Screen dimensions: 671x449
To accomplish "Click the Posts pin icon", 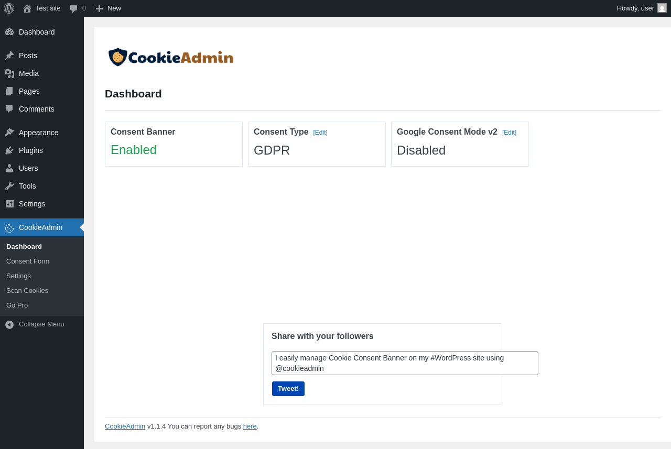I will tap(9, 56).
